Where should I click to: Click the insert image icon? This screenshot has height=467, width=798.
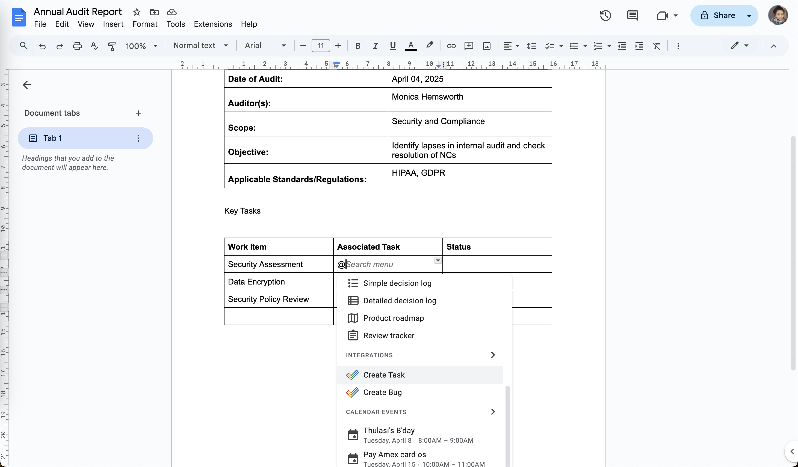pos(486,46)
